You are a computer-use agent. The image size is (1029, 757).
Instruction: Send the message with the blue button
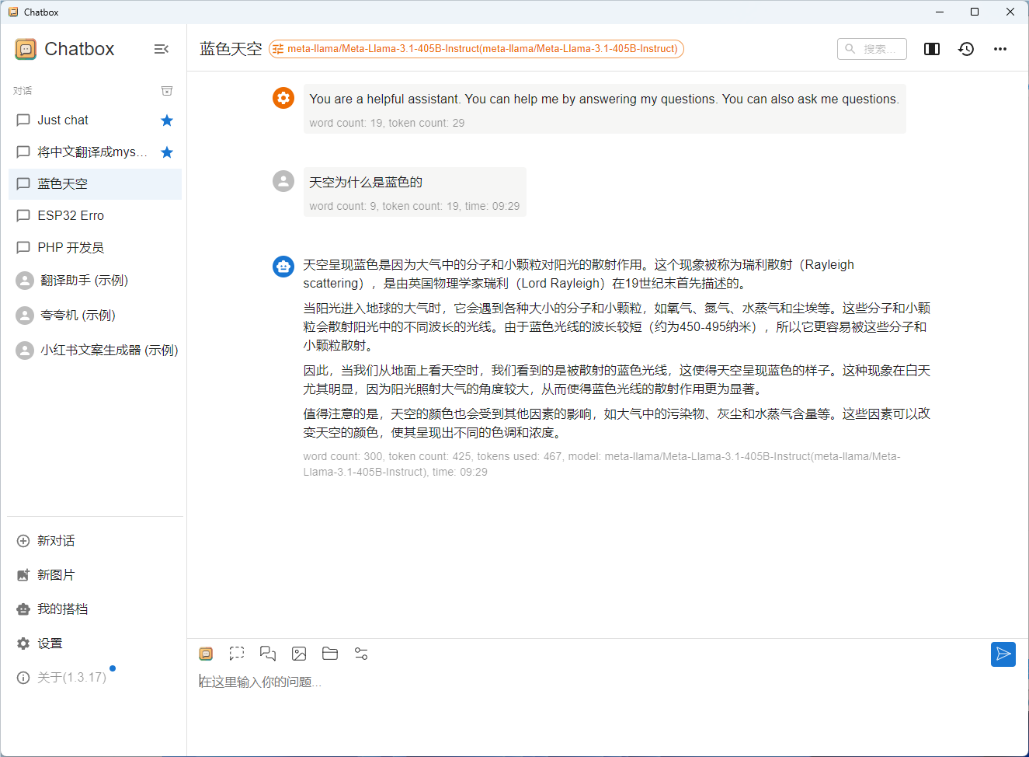pyautogui.click(x=1003, y=654)
